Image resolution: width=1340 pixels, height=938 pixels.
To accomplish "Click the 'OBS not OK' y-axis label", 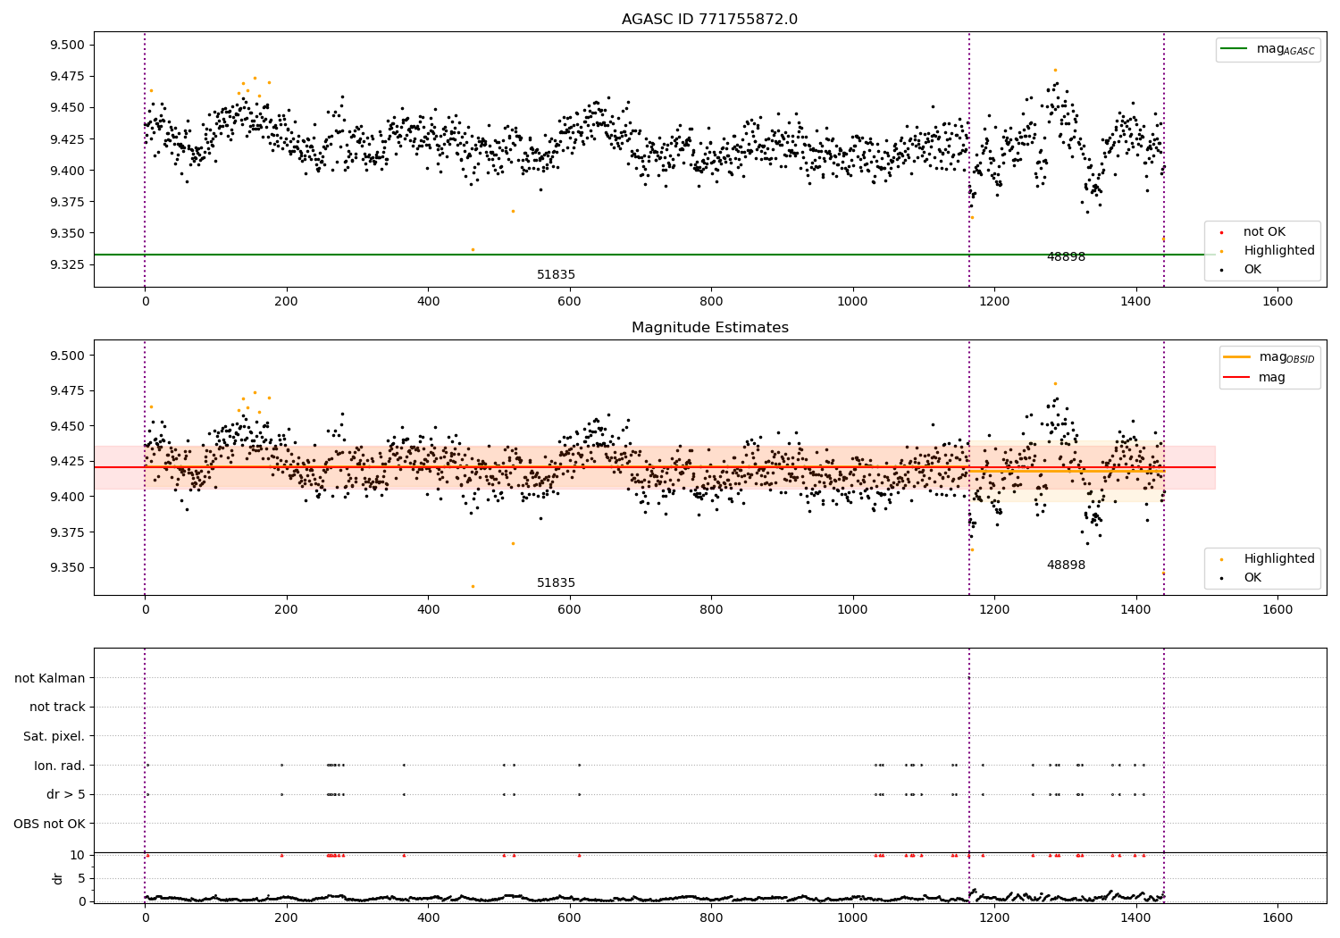I will click(50, 824).
